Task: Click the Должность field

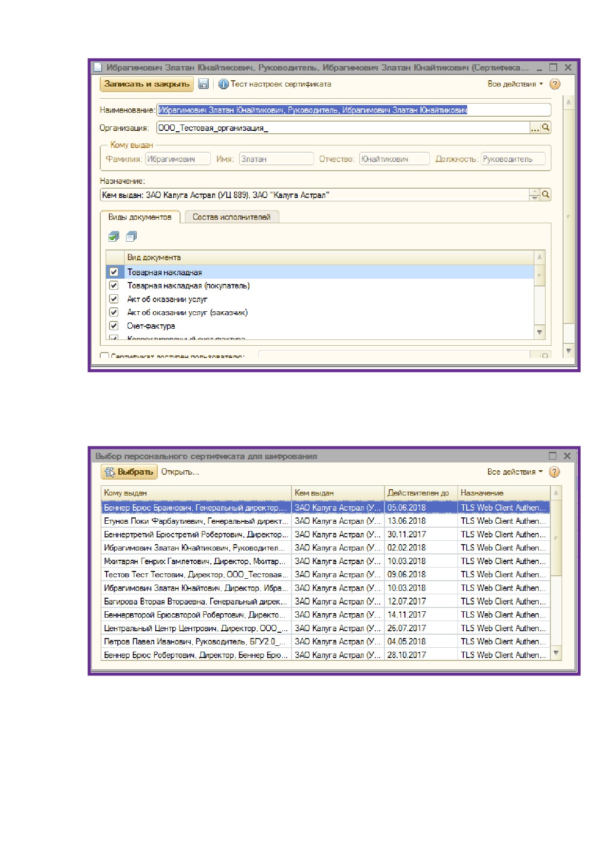Action: (513, 159)
